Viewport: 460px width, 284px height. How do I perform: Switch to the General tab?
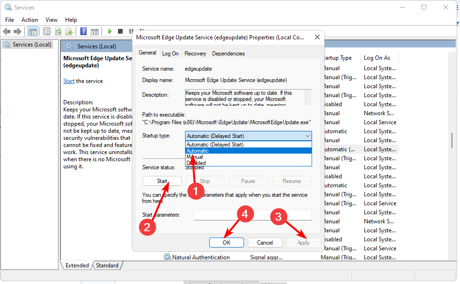pos(147,53)
